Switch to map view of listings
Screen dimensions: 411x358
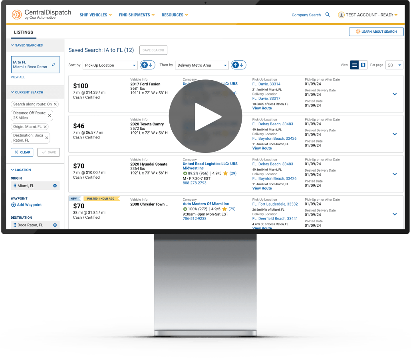[363, 65]
